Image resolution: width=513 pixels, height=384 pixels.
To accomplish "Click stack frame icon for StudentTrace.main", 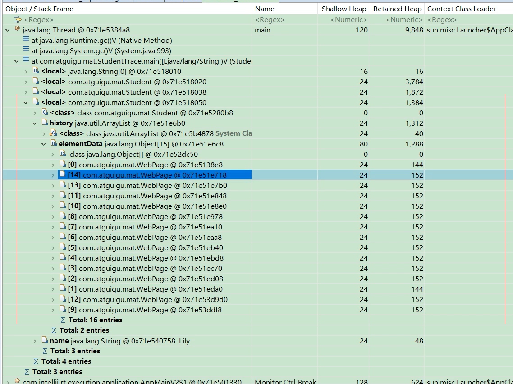I will [x=26, y=60].
